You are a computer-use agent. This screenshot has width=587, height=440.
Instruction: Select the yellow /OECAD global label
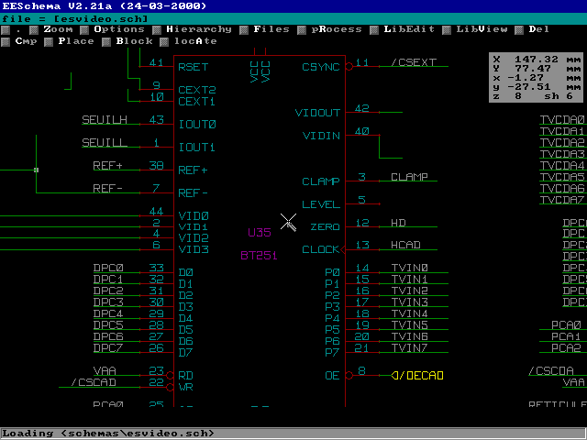click(417, 375)
